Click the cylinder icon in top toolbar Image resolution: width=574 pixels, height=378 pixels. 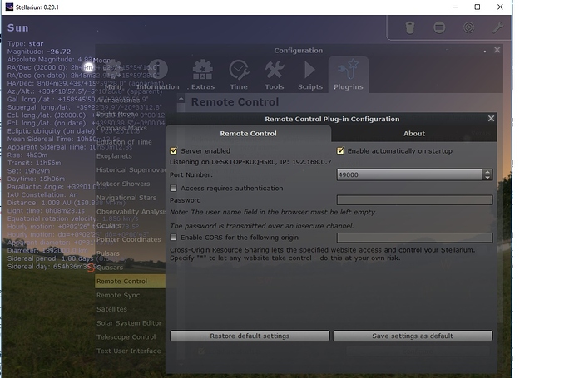coord(410,27)
